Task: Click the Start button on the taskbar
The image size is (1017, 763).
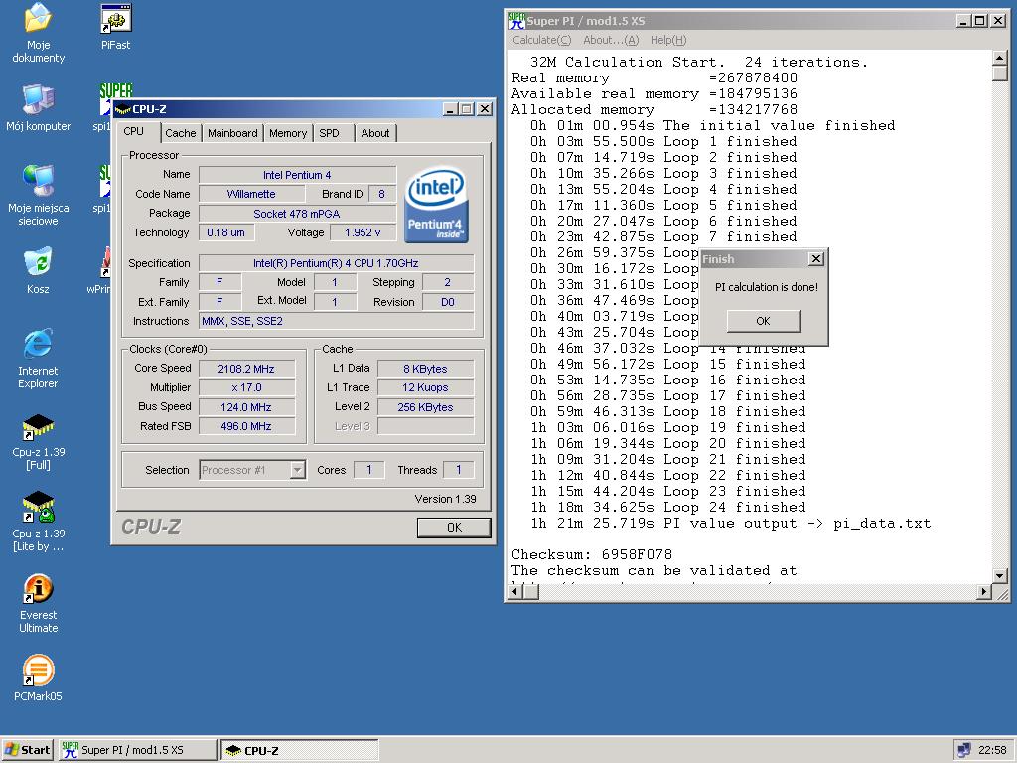Action: point(27,750)
